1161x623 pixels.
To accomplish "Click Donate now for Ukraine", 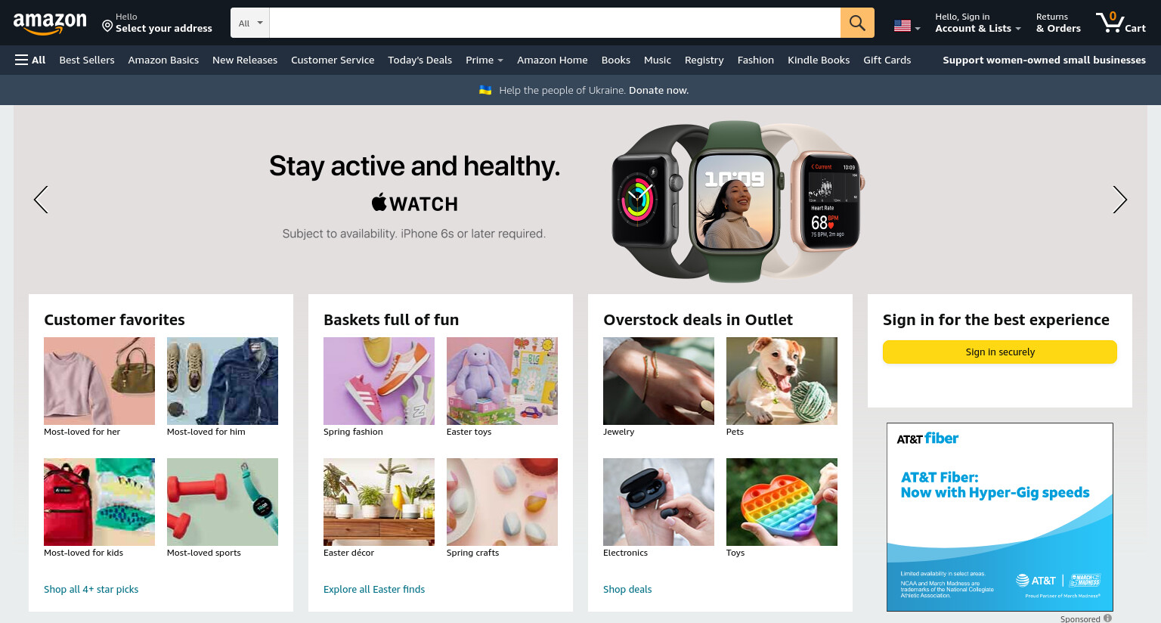I will [x=658, y=90].
